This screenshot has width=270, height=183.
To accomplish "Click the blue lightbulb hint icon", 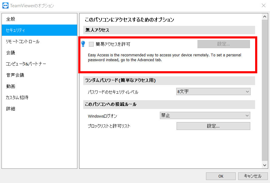I will 83,44.
